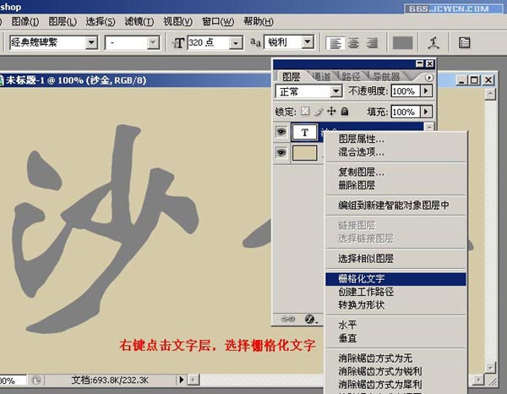Click the text color swatch in options bar
The width and height of the screenshot is (507, 394).
point(403,42)
